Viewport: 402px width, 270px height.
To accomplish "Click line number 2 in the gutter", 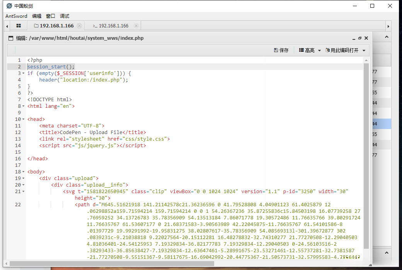I will point(19,66).
